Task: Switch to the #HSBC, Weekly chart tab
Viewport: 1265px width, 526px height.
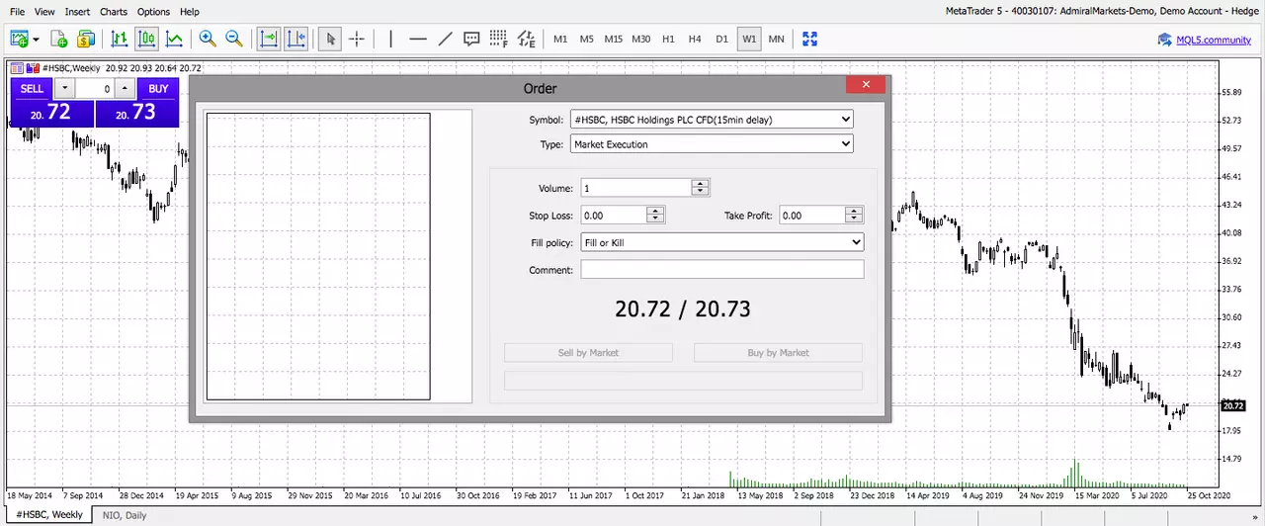Action: [49, 515]
